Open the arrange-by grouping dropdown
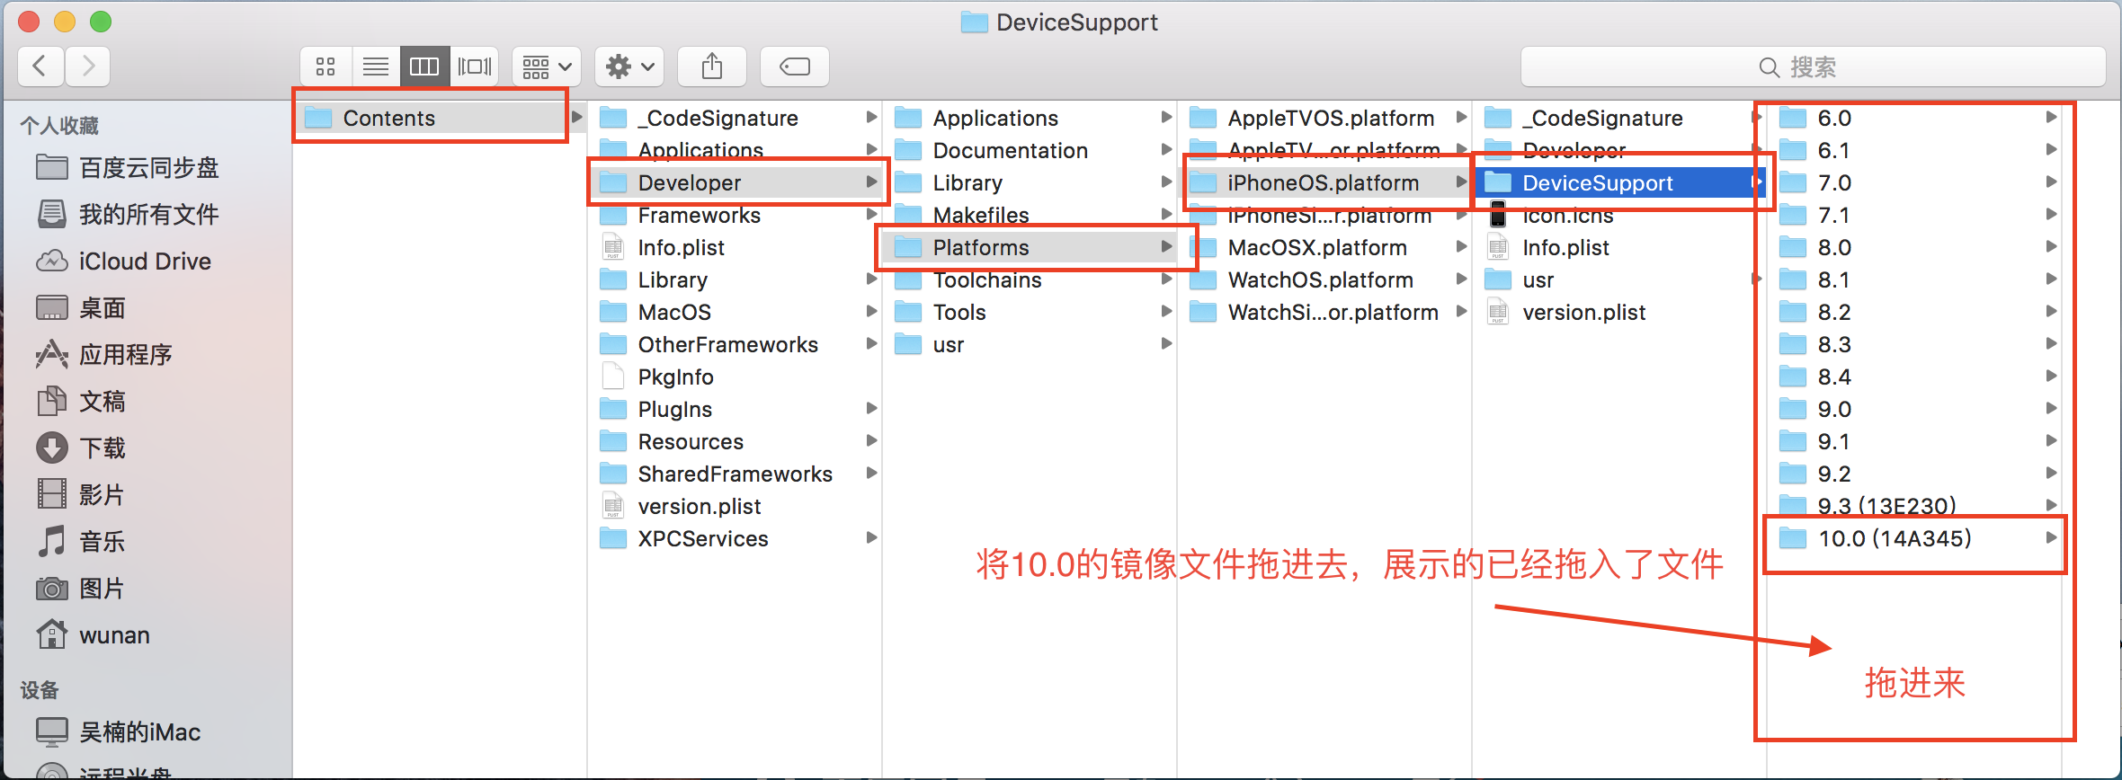2122x780 pixels. [x=547, y=66]
